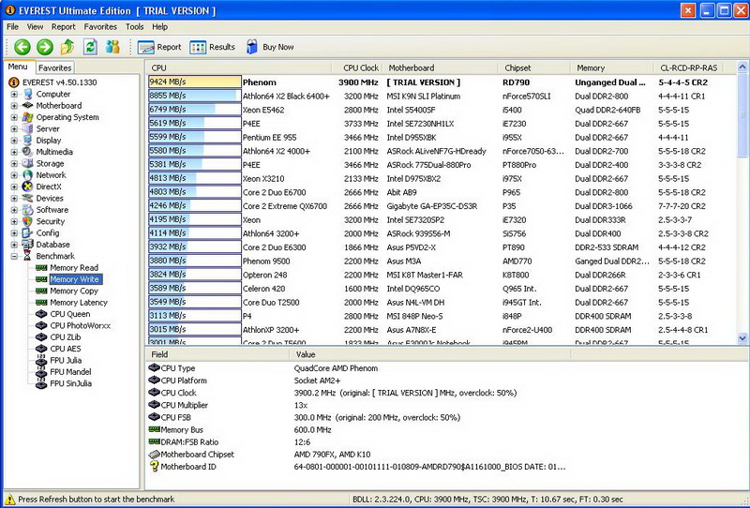
Task: Click the FPU SinJulia icon
Action: tap(41, 383)
